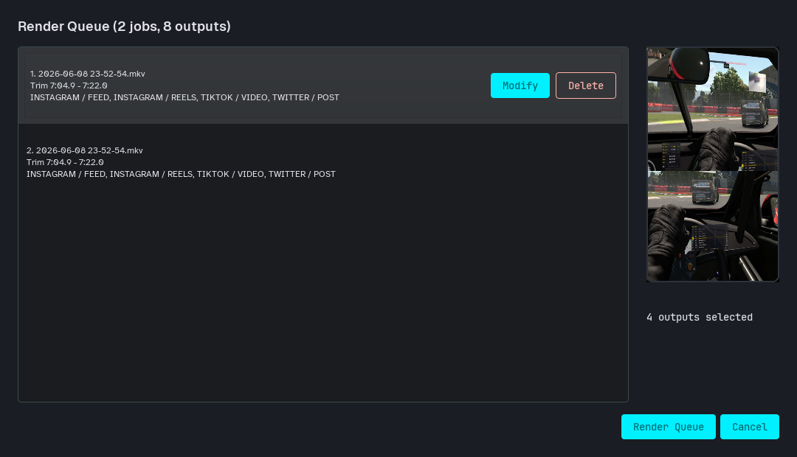Click the '4 outputs selected' status text
The image size is (797, 457).
pyautogui.click(x=700, y=317)
